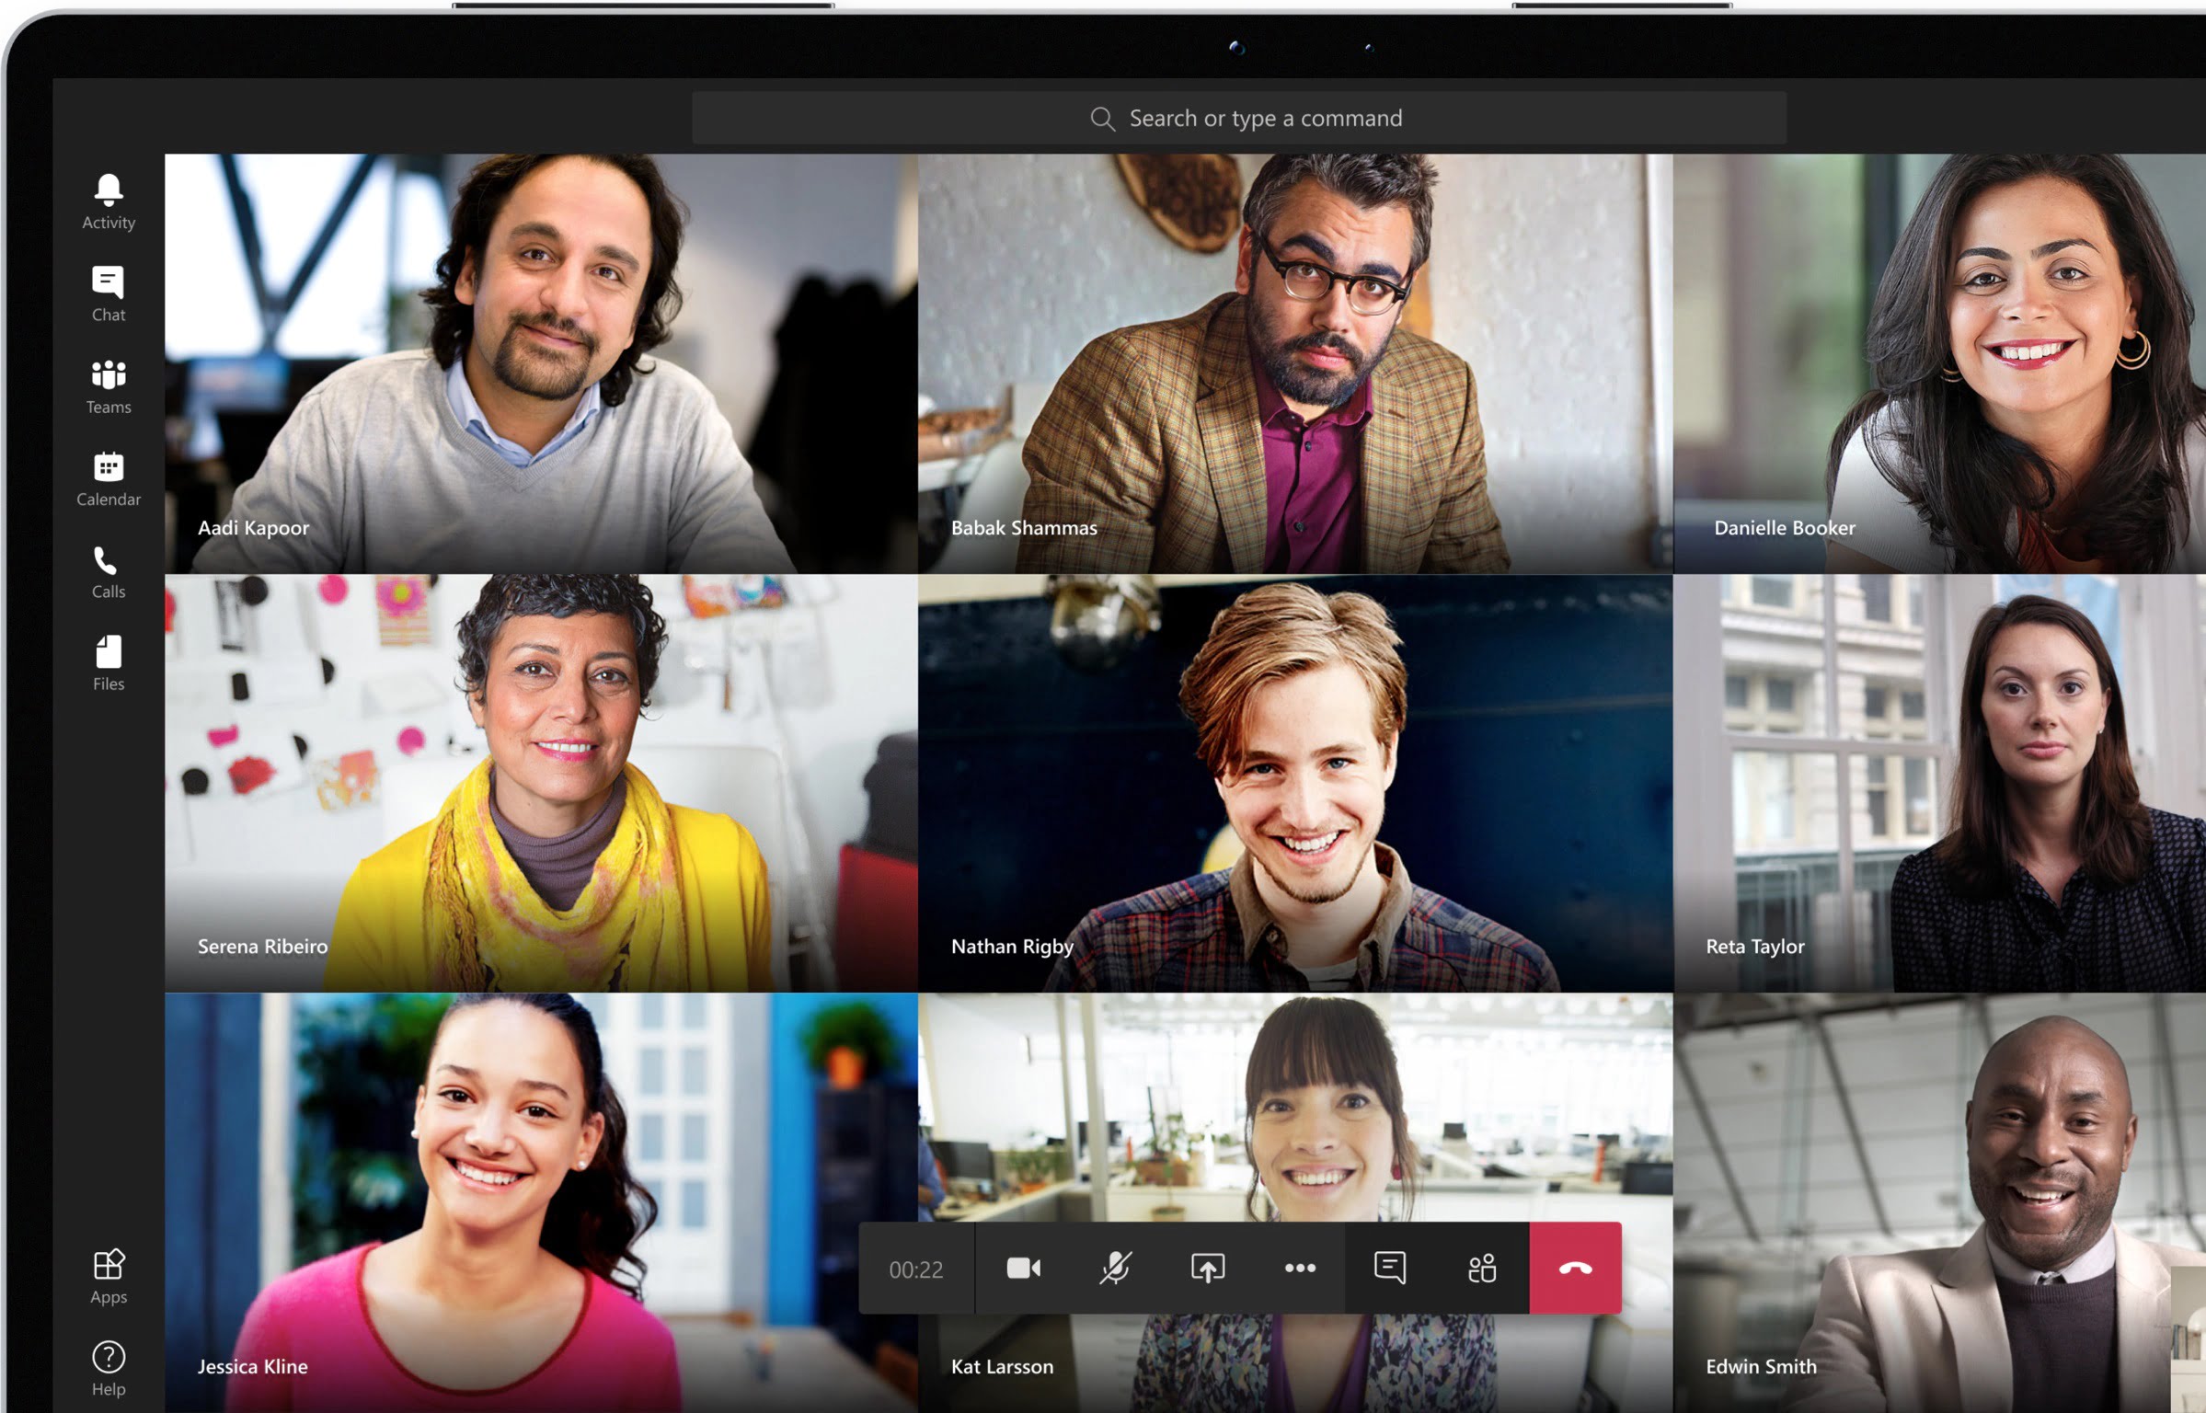Unmute the microphone
This screenshot has height=1413, width=2206.
tap(1115, 1269)
